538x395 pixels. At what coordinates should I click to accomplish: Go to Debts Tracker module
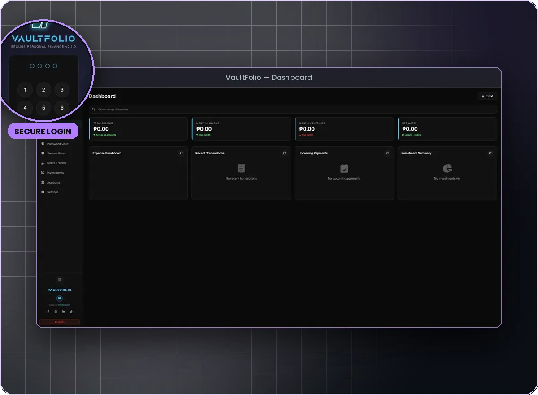click(x=60, y=163)
